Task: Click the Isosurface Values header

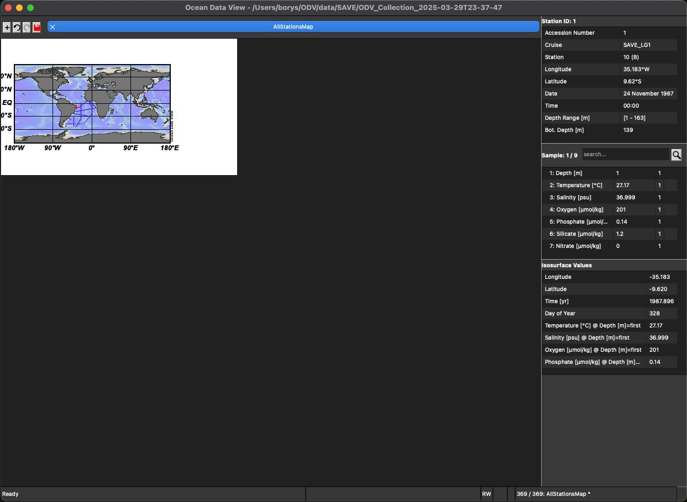Action: click(567, 265)
